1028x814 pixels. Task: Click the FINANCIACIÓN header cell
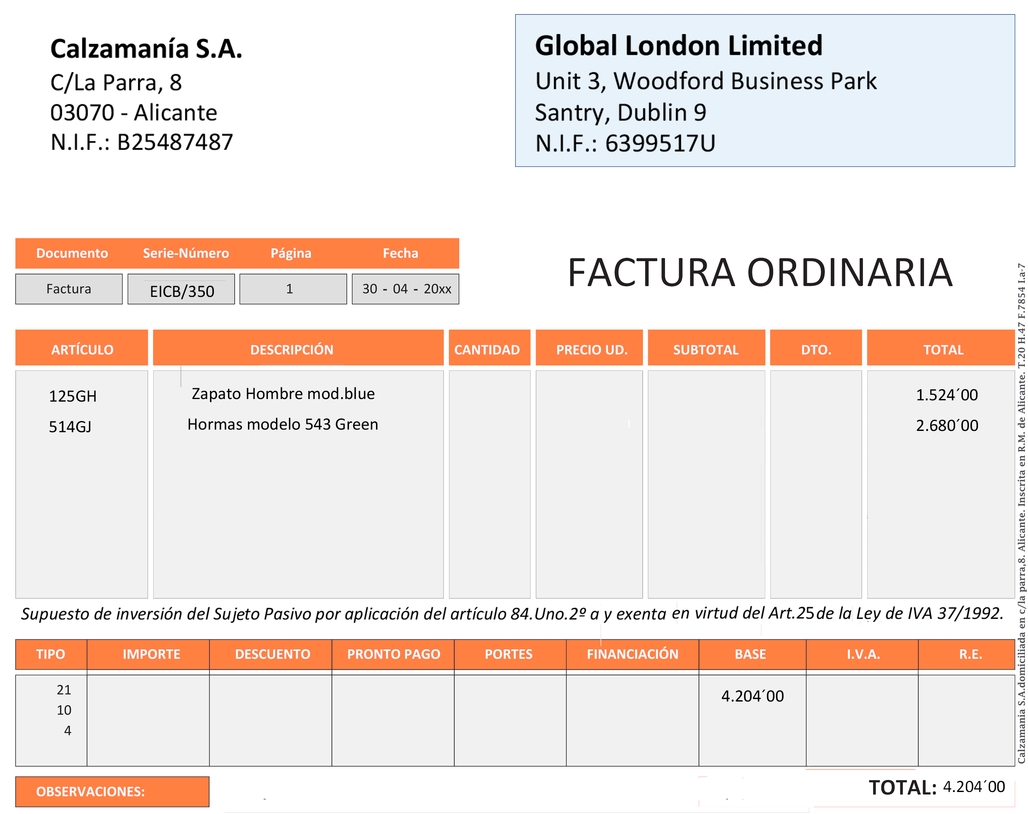pos(632,654)
